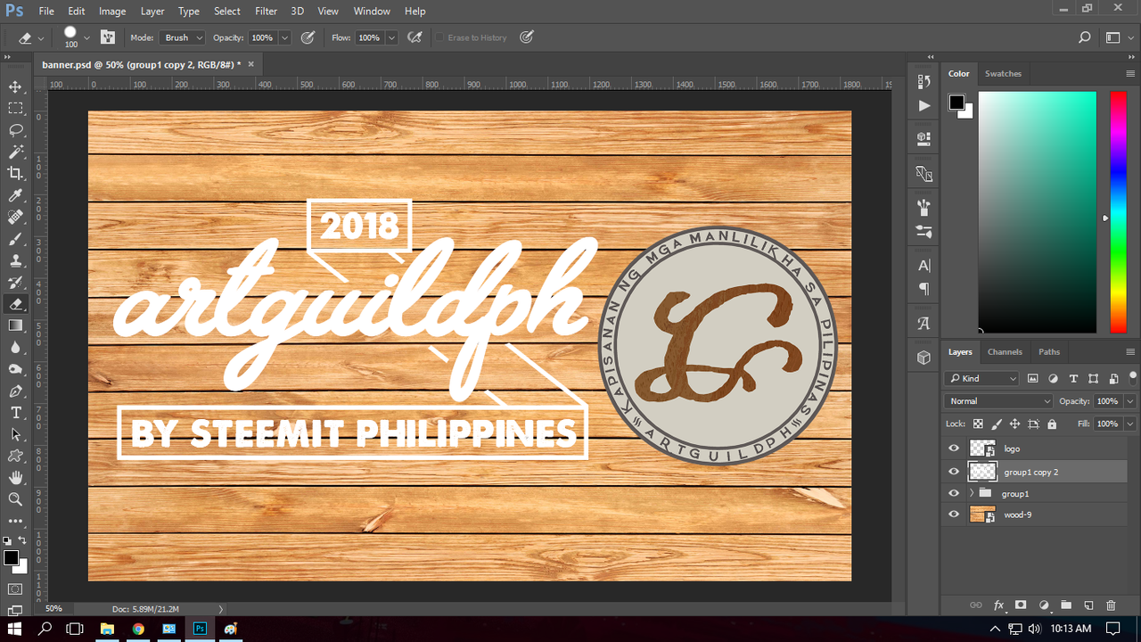Click the hue spectrum slider

tap(1118, 212)
